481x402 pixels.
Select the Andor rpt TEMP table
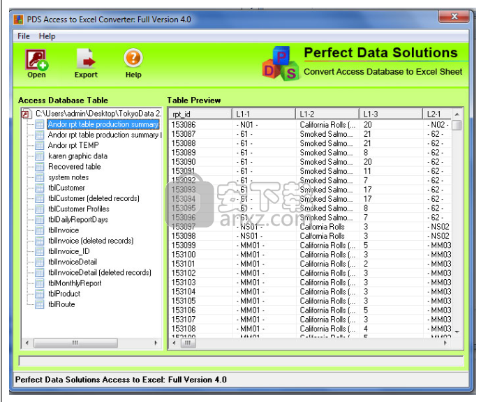[x=73, y=145]
